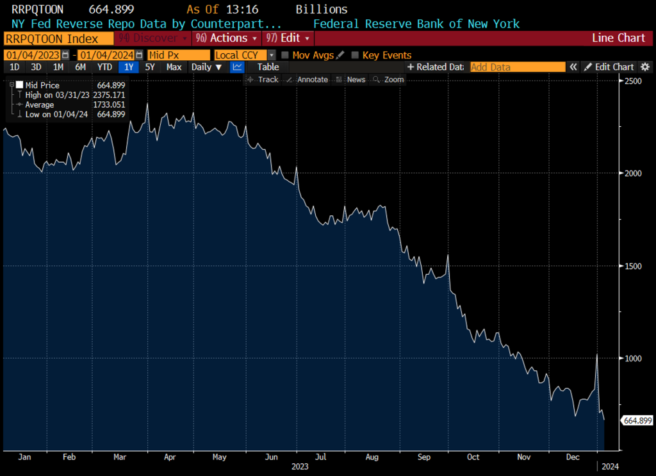Click the start date calendar icon
The image size is (656, 476).
click(65, 56)
